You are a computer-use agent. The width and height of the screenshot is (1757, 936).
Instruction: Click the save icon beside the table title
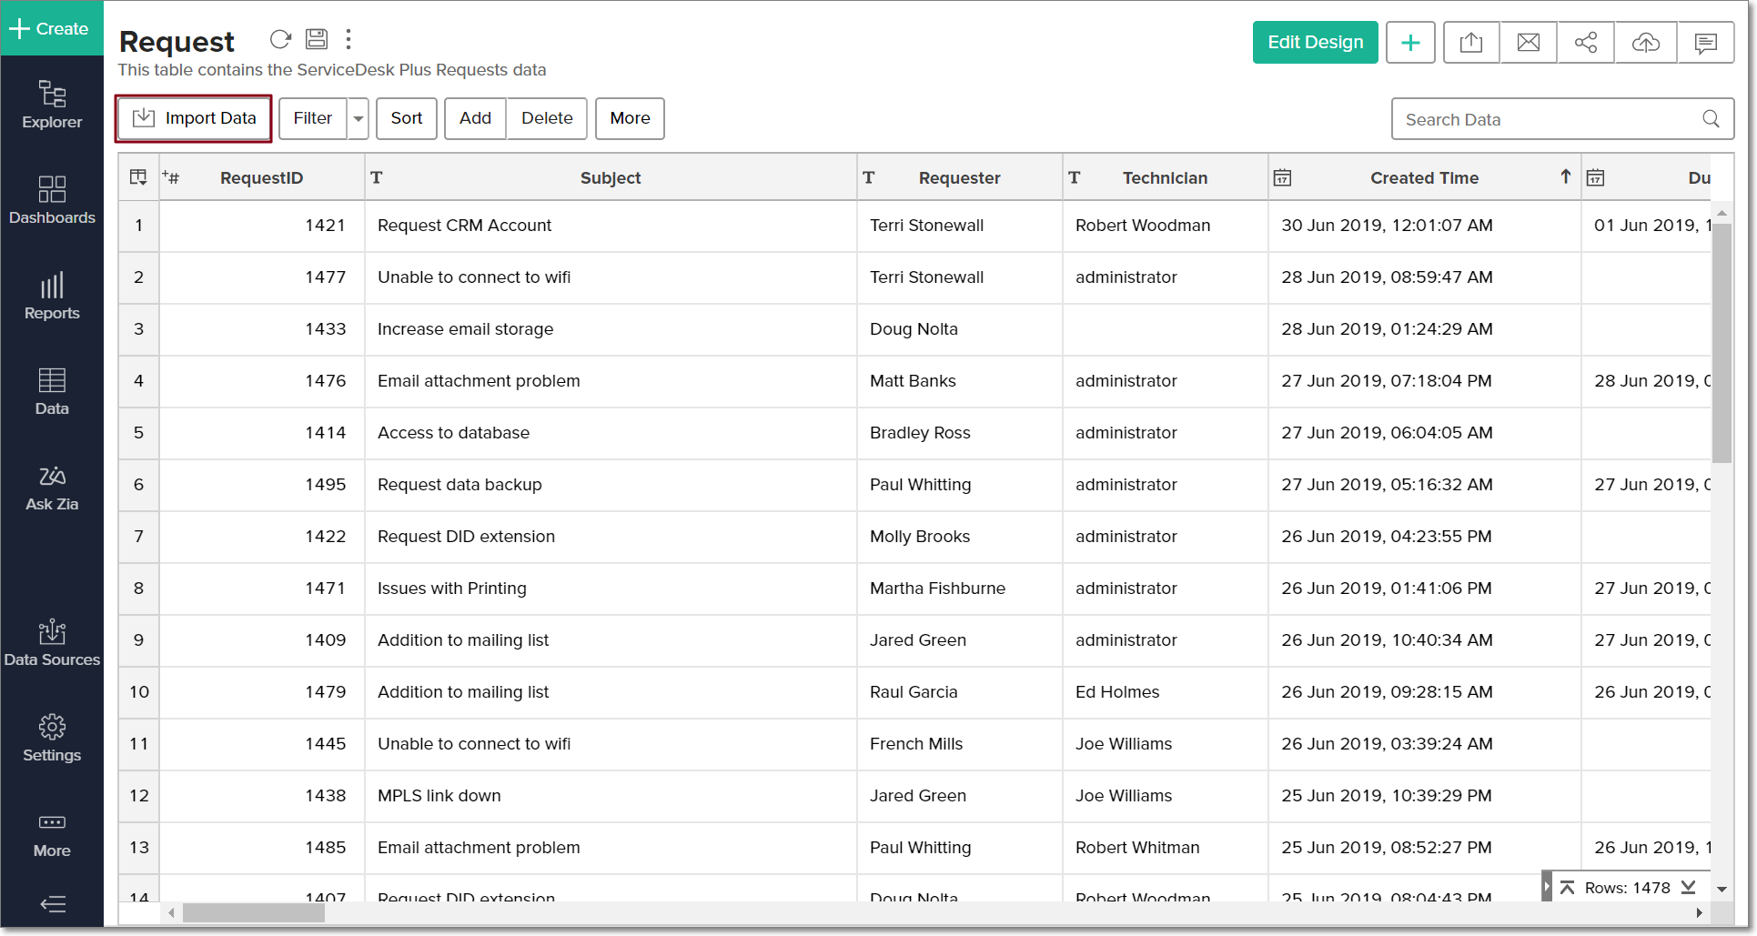tap(317, 39)
